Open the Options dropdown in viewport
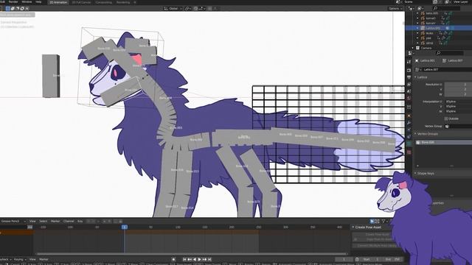472x265 pixels. [x=395, y=8]
